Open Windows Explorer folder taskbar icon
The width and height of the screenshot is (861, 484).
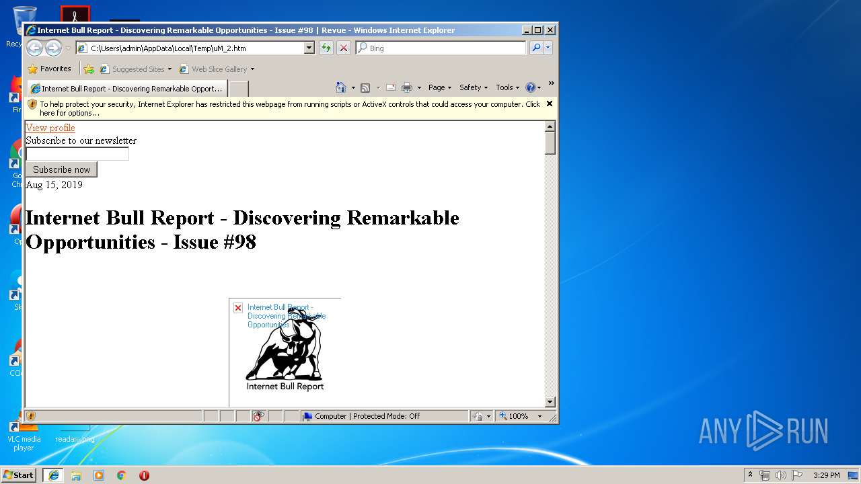[x=76, y=475]
